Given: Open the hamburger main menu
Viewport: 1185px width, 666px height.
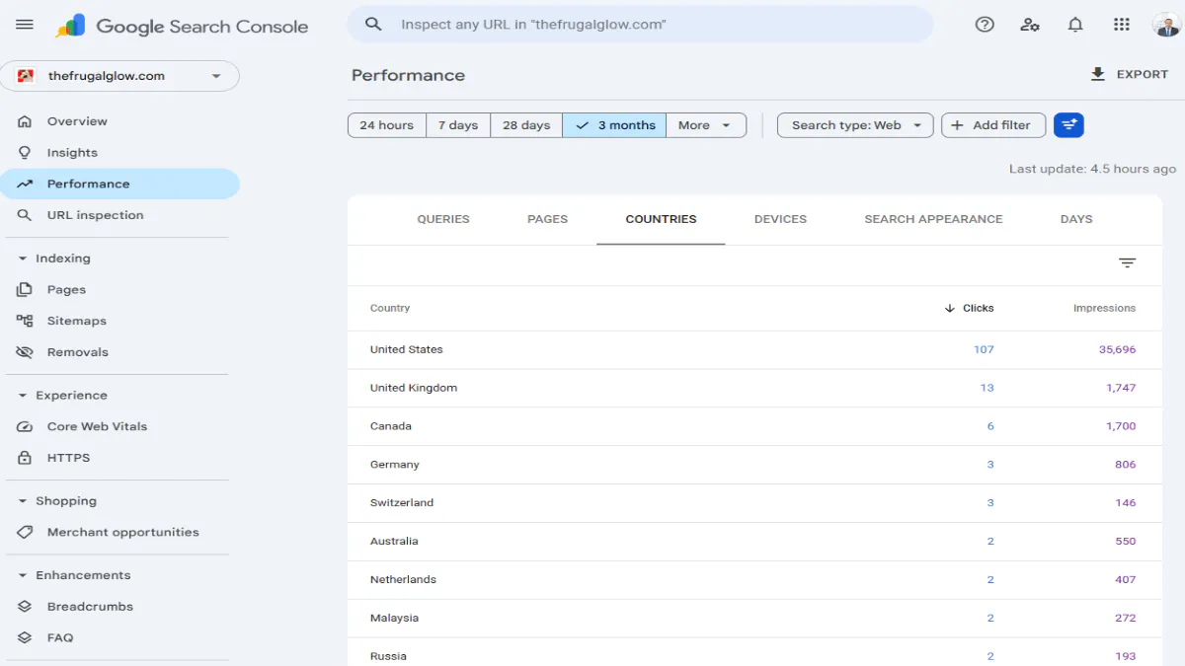Looking at the screenshot, I should pos(25,25).
